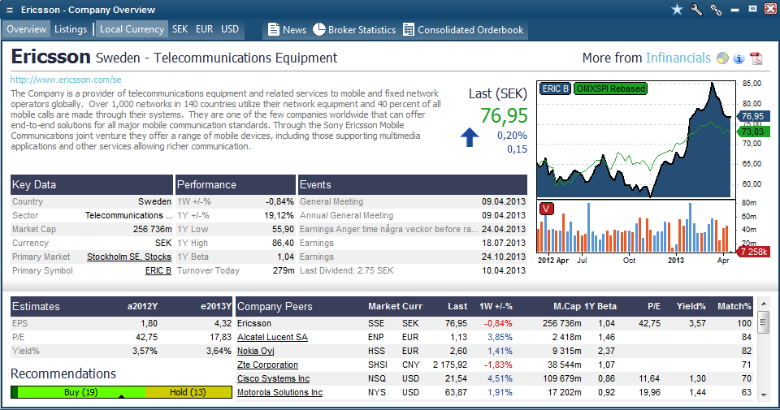This screenshot has height=410, width=780.
Task: Open the Consolidated Orderbook
Action: point(463,30)
